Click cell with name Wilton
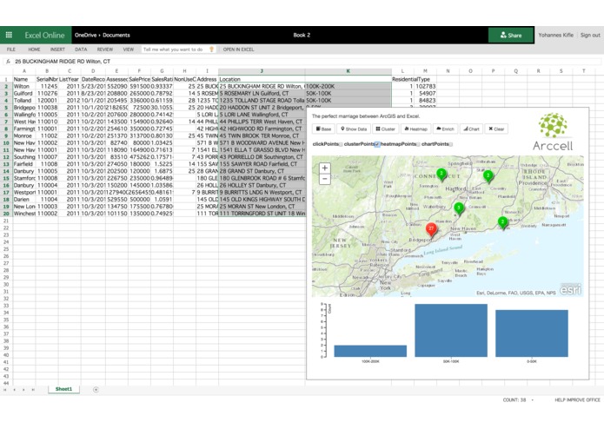Image resolution: width=604 pixels, height=429 pixels. (24, 86)
